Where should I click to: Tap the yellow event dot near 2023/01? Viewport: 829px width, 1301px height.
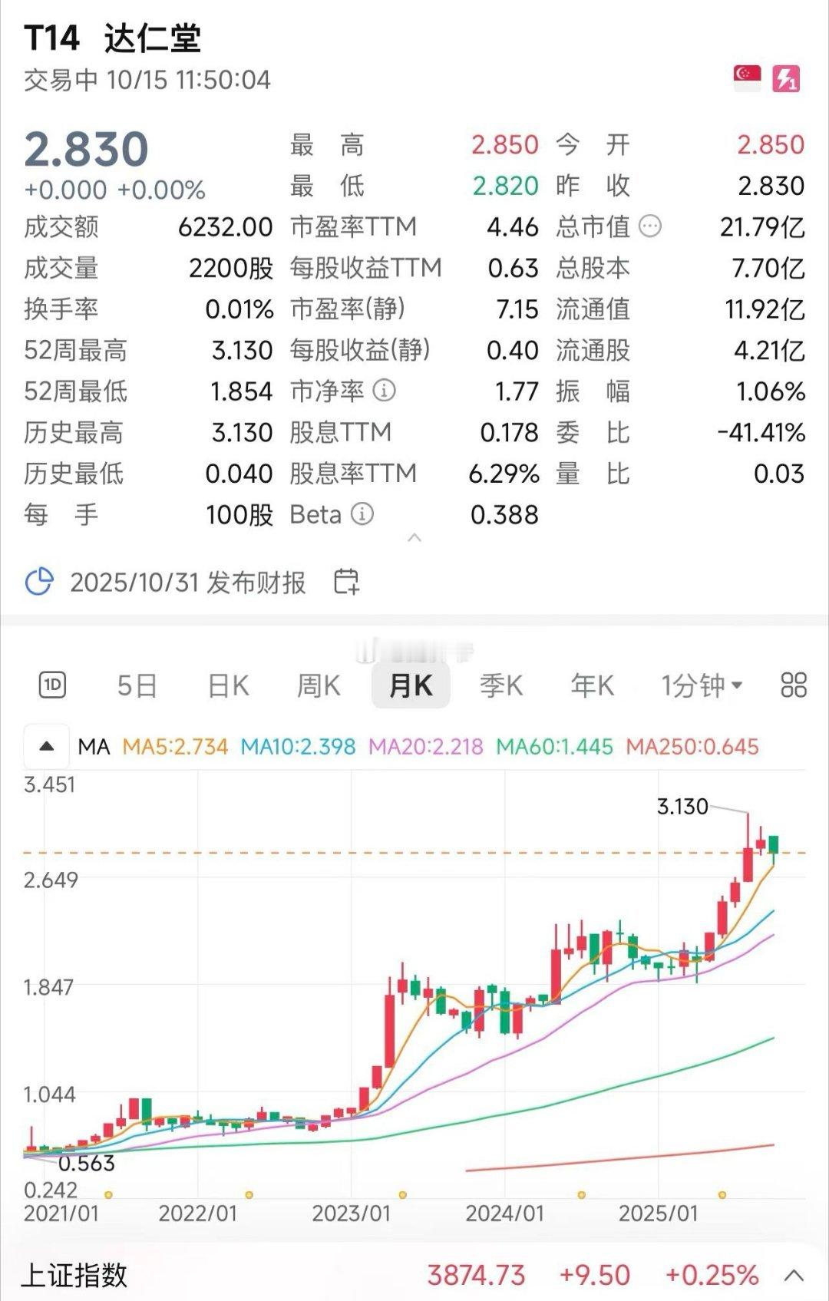tap(402, 1195)
